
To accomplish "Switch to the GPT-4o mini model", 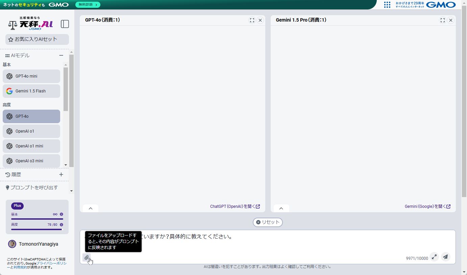I will (x=31, y=76).
